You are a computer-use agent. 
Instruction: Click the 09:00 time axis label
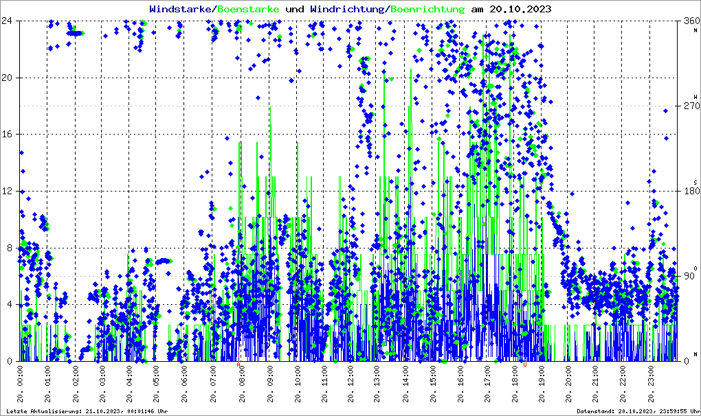point(271,384)
